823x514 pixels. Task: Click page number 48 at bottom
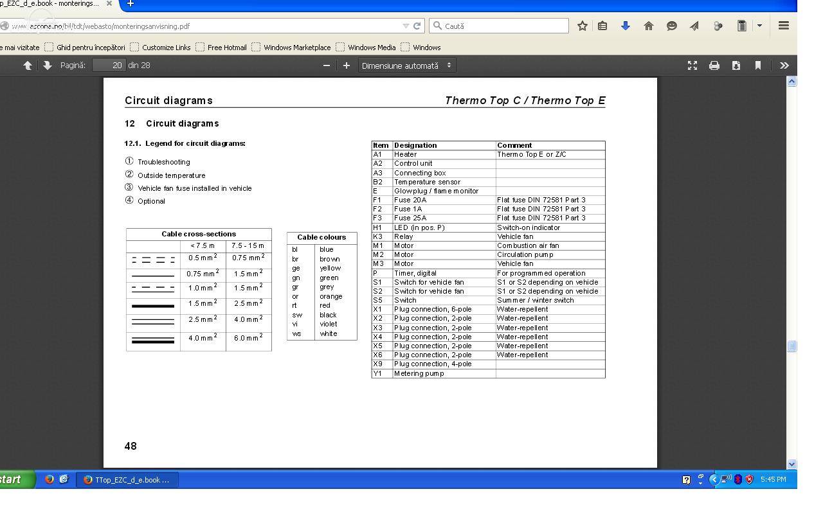[131, 446]
